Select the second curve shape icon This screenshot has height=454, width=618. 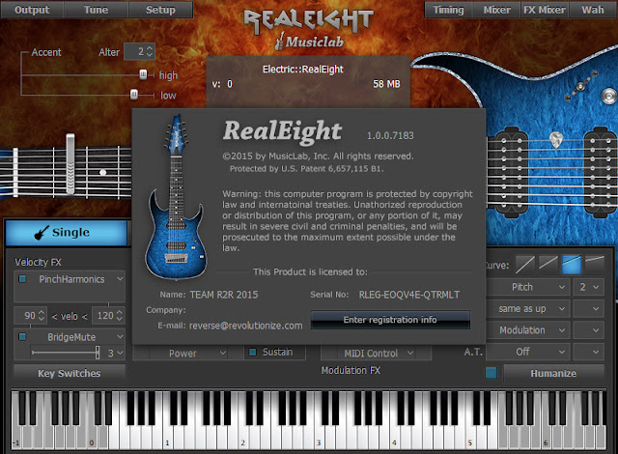pos(548,265)
